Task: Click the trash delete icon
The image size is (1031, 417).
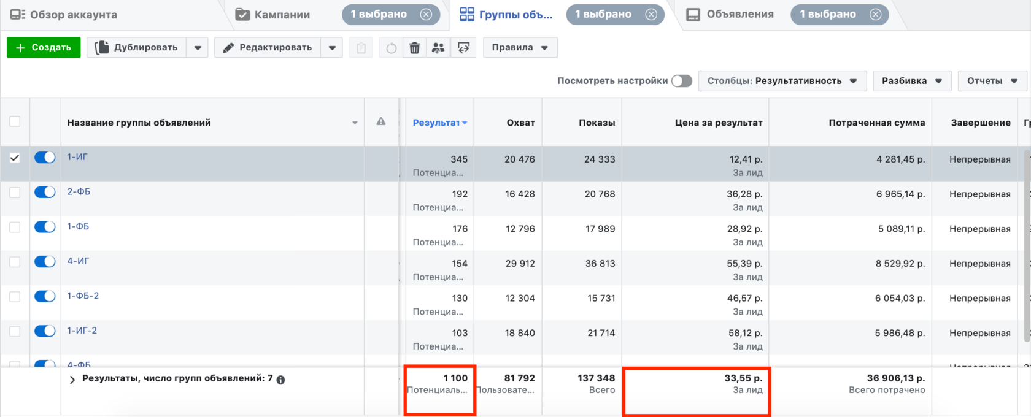Action: [415, 48]
